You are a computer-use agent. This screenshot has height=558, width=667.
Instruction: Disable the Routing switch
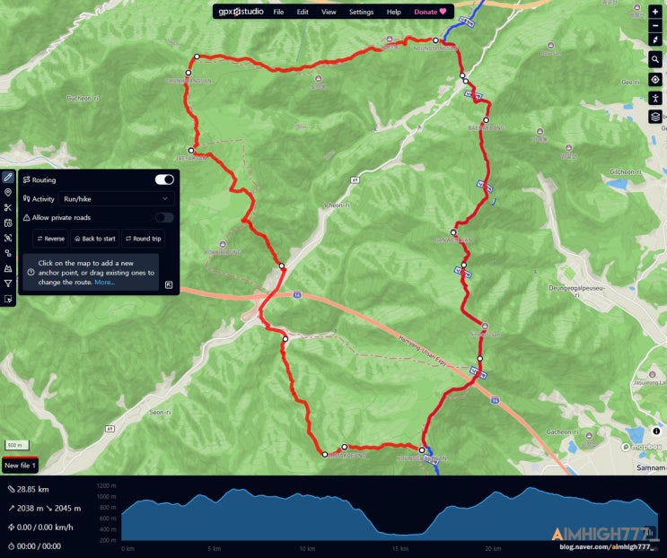coord(164,179)
